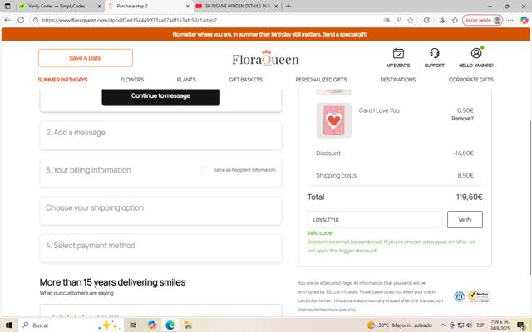This screenshot has height=332, width=532.
Task: Open new browser tab with plus icon
Action: point(288,6)
